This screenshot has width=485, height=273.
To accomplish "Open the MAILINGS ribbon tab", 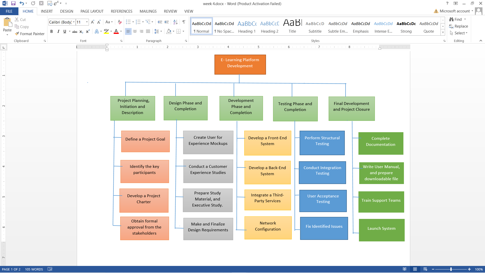I will [x=148, y=11].
